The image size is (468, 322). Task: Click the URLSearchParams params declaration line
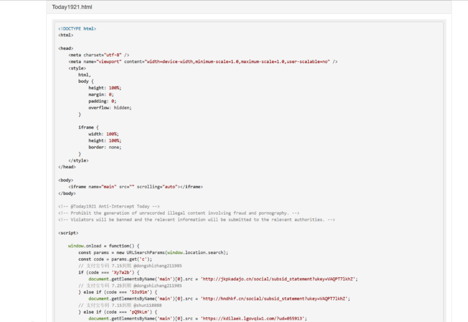(153, 253)
